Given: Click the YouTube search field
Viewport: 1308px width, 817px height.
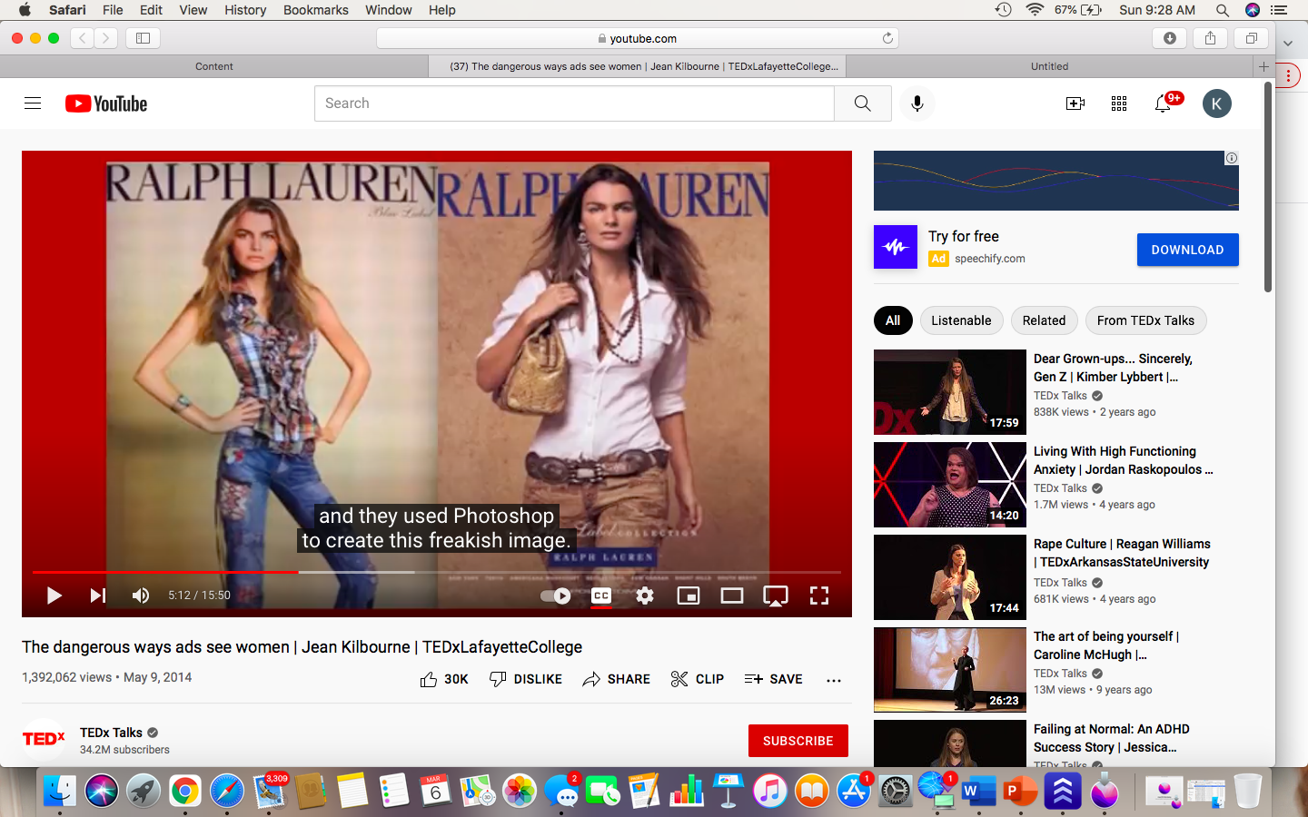Looking at the screenshot, I should (574, 103).
